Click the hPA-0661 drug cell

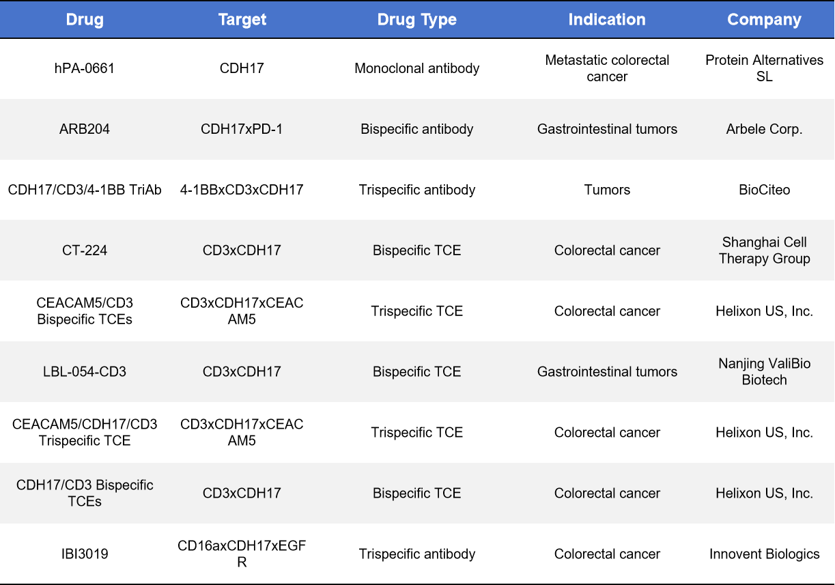[85, 68]
